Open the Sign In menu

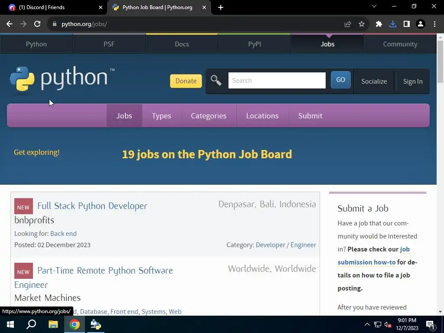point(413,82)
